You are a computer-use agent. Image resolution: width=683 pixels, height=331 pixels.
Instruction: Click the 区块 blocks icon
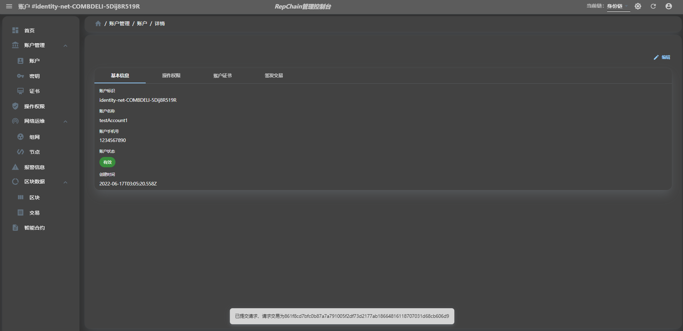click(21, 197)
